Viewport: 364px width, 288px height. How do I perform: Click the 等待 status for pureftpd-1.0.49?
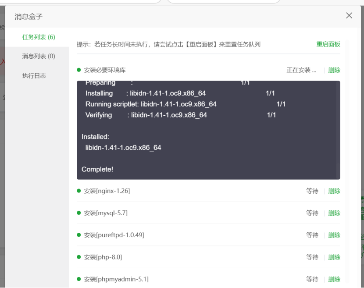[312, 235]
